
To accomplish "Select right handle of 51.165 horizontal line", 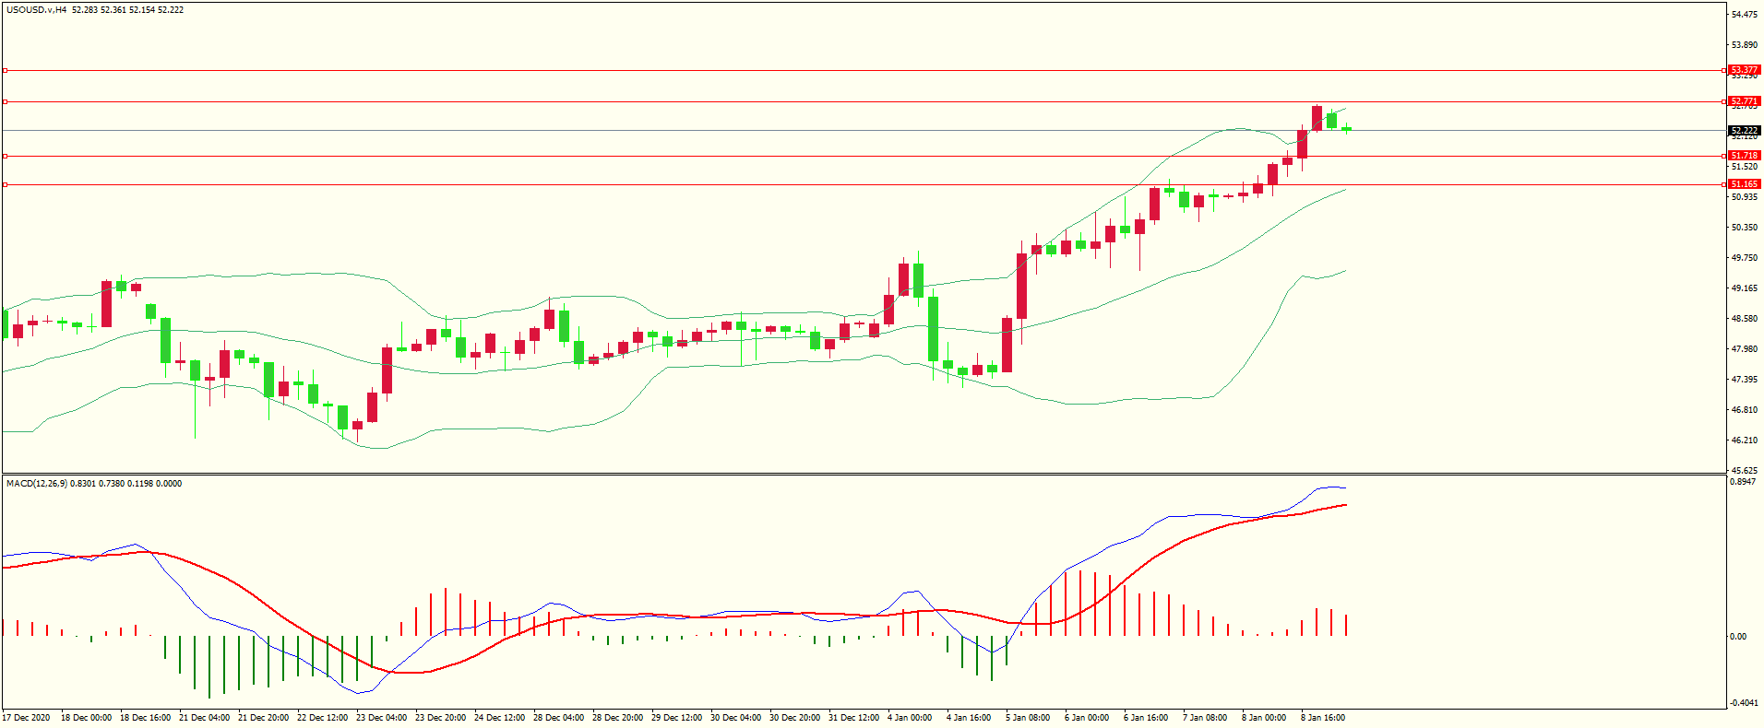I will tap(1724, 184).
